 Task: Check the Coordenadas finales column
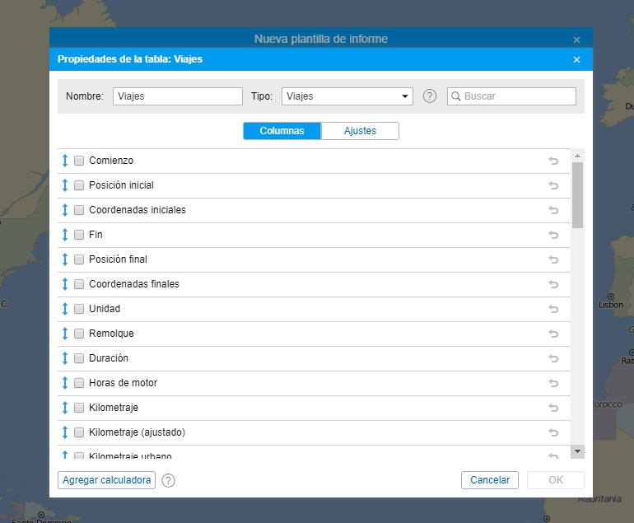79,284
